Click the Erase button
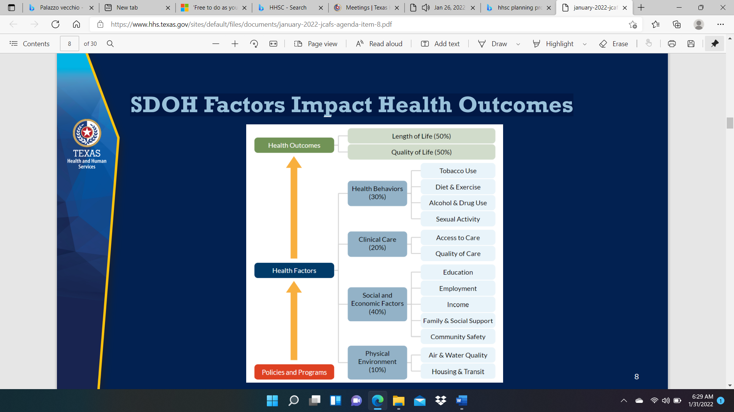 pyautogui.click(x=614, y=44)
